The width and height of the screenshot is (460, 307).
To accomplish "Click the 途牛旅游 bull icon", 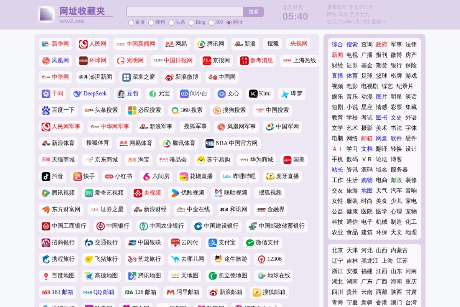I will [218, 259].
